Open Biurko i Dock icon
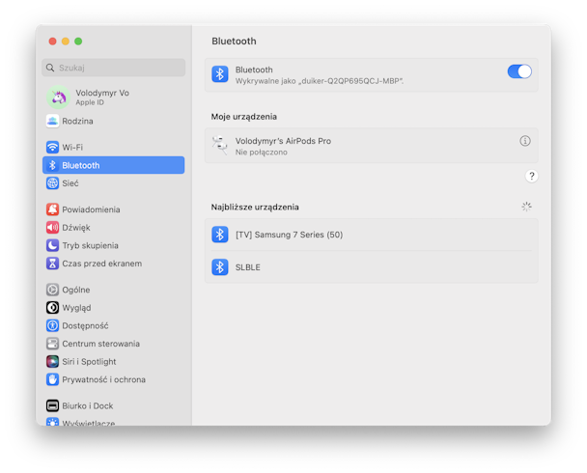Image resolution: width=587 pixels, height=473 pixels. [x=52, y=405]
